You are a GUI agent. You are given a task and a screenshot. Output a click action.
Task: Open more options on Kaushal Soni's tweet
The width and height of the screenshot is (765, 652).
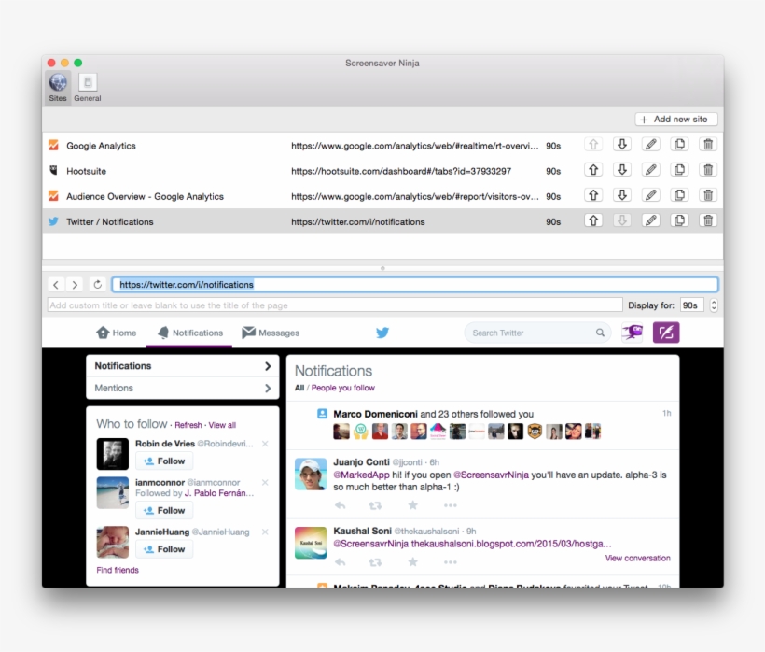pos(451,562)
